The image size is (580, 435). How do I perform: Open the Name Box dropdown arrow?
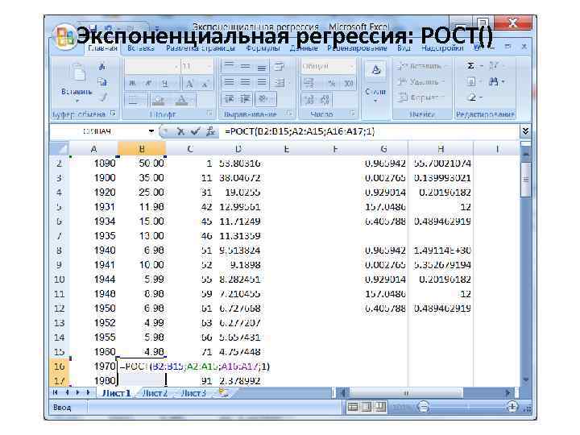click(x=151, y=131)
